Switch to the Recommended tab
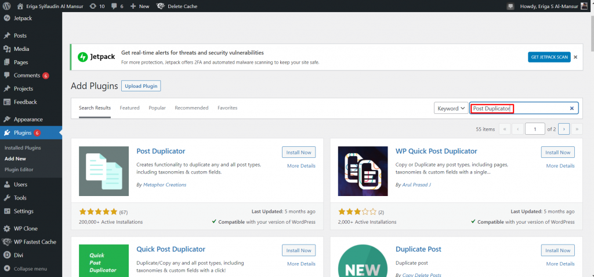 [x=191, y=108]
